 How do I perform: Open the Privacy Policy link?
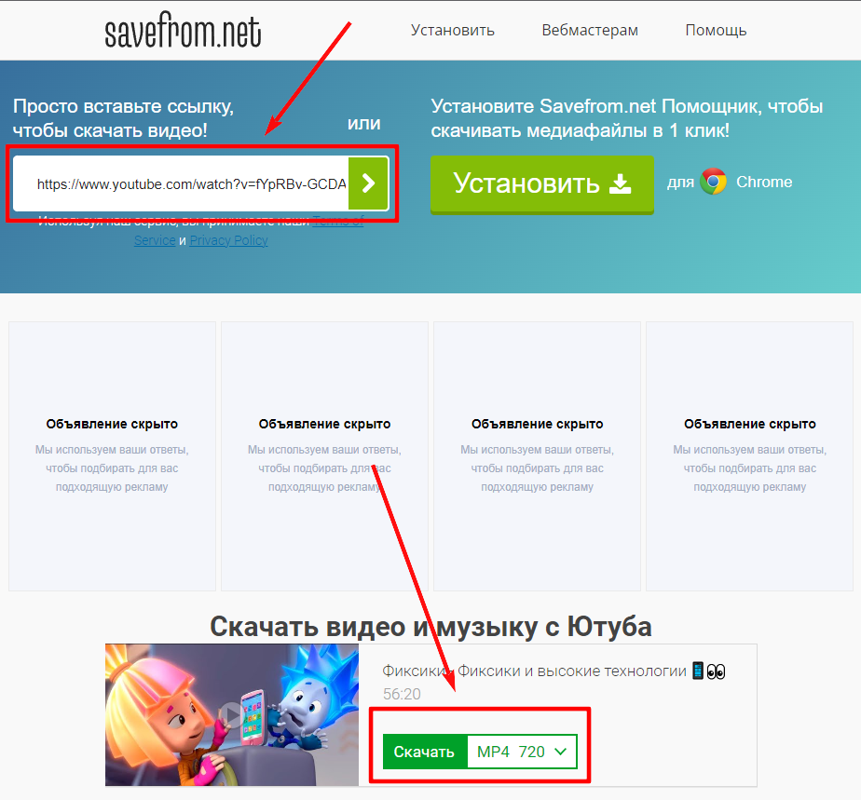tap(228, 240)
